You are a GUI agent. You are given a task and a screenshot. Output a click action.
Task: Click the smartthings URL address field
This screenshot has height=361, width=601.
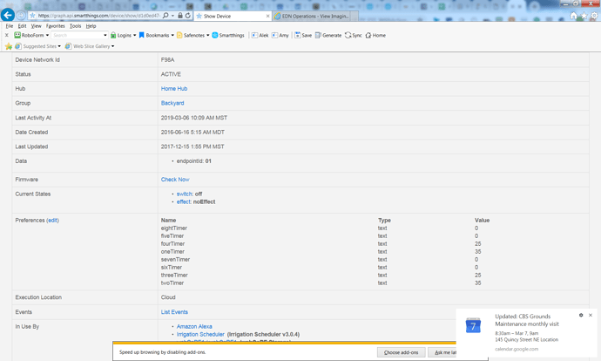coord(98,16)
